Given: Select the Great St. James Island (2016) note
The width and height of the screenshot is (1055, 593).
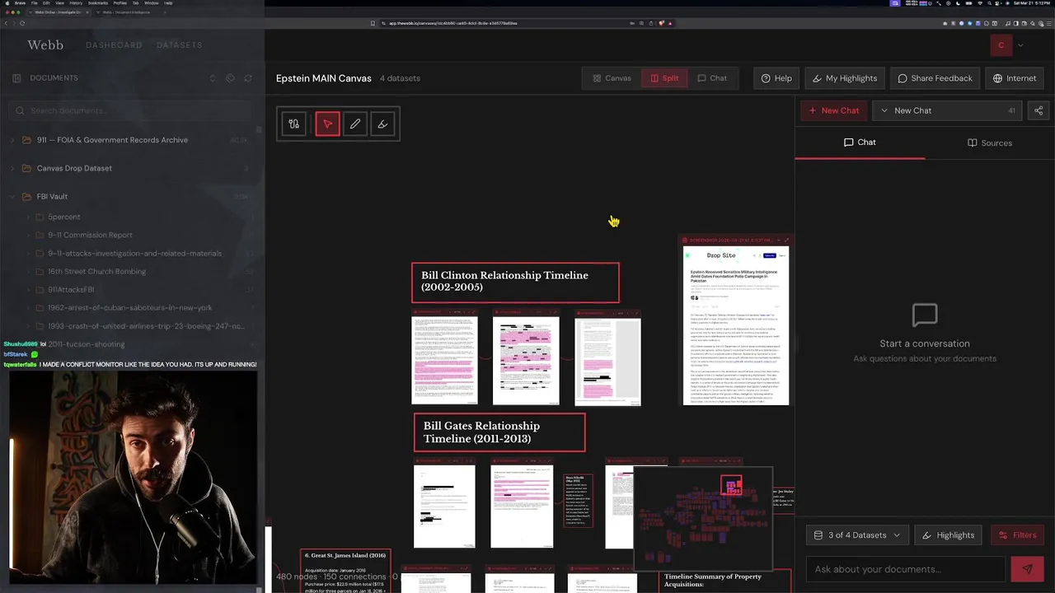Looking at the screenshot, I should coord(345,570).
